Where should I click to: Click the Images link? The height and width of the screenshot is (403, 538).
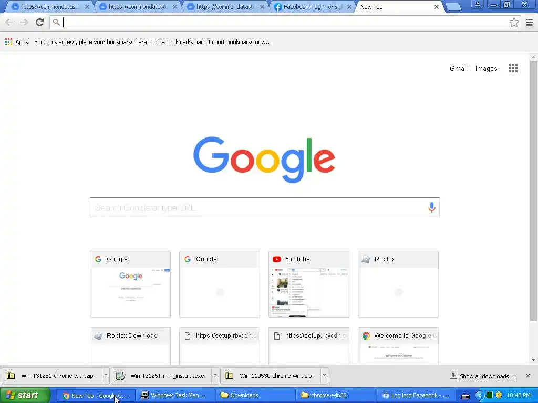click(x=486, y=68)
